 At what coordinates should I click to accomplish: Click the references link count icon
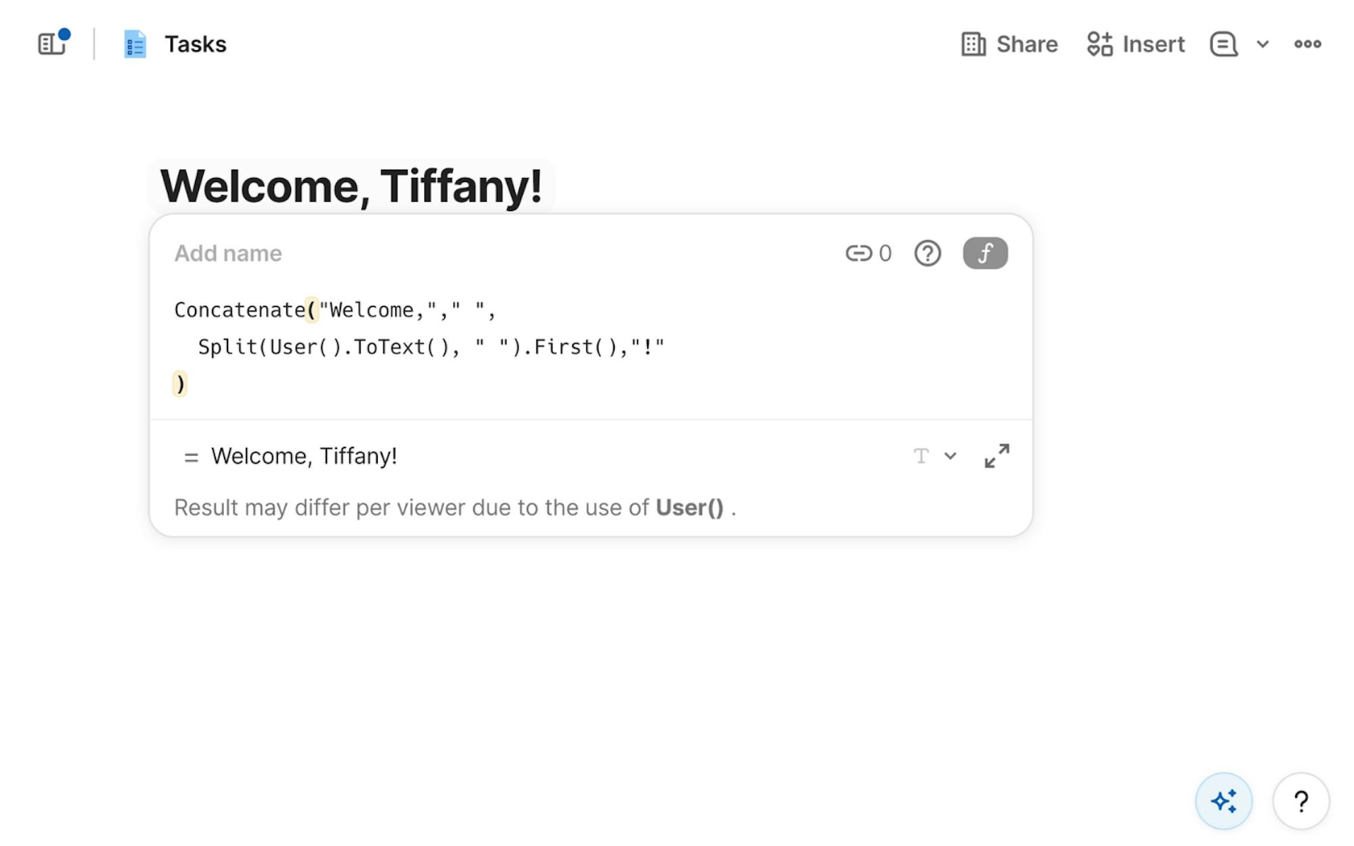(x=868, y=253)
